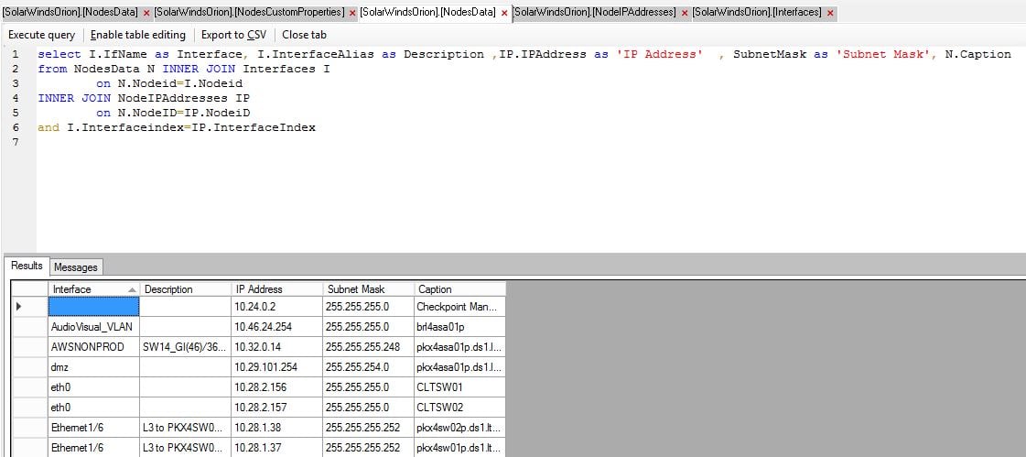Click the eth0 cell in the CLTSW01 row
1026x457 pixels.
point(93,387)
